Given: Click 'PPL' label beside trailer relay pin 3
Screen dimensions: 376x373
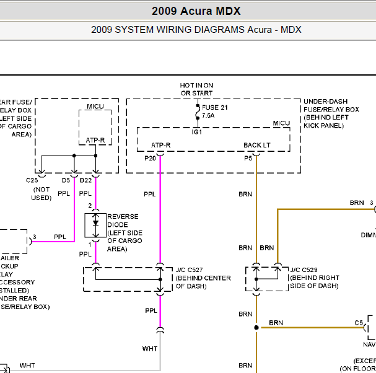Looking at the screenshot, I should (x=60, y=237).
